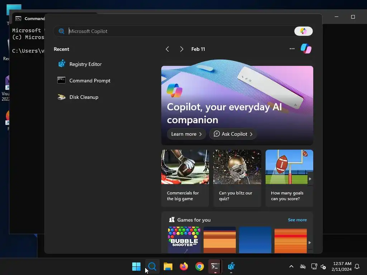This screenshot has height=275, width=367.
Task: Switch to Registry Editor on taskbar
Action: [x=231, y=266]
